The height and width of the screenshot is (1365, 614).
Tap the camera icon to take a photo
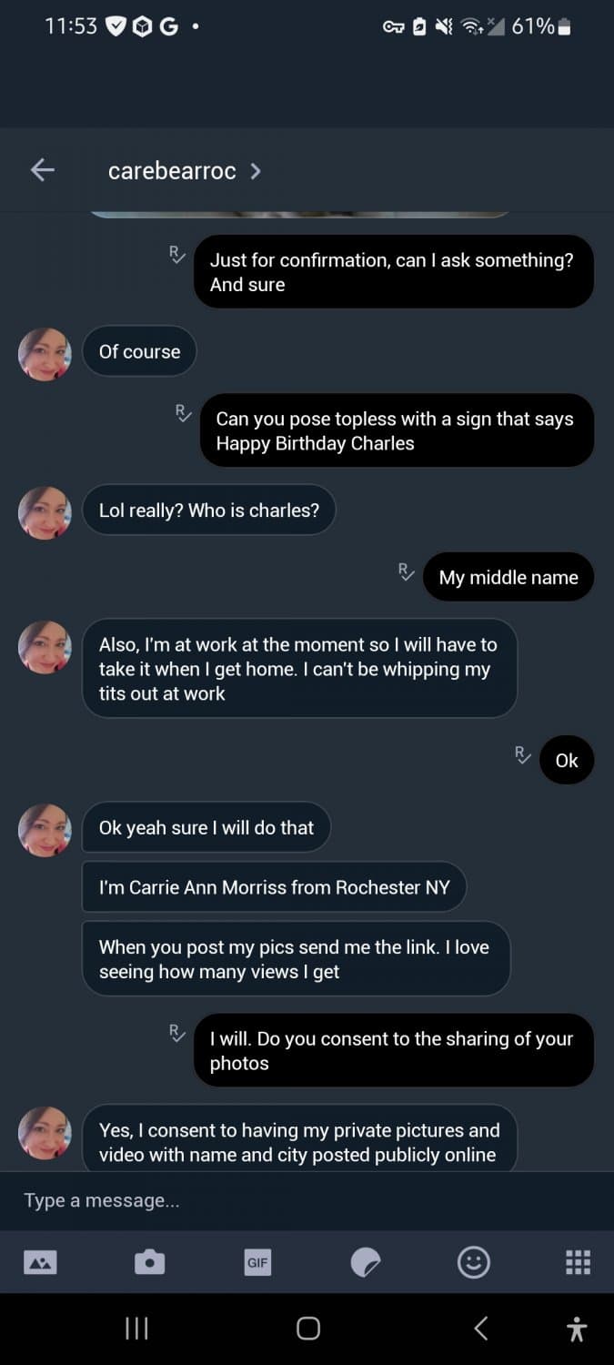click(x=149, y=1262)
